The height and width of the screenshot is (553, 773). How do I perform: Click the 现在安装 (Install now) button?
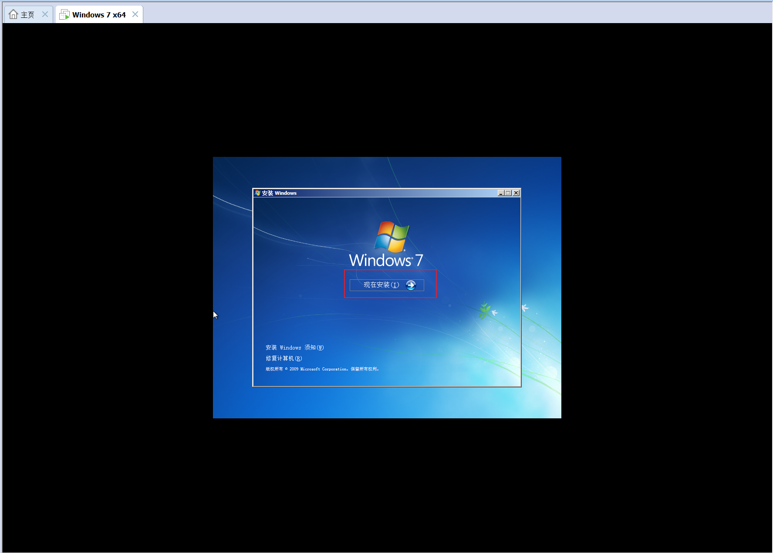387,285
